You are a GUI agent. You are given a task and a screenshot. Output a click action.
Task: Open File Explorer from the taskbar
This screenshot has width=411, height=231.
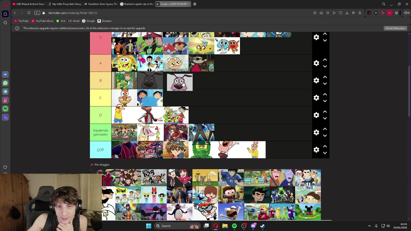coord(225,226)
